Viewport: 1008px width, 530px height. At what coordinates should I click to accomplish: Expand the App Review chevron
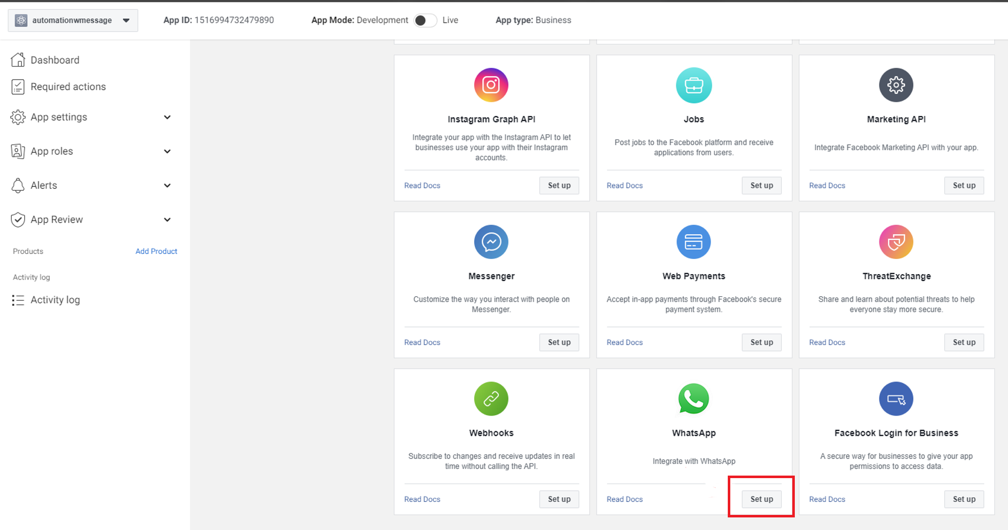coord(167,220)
